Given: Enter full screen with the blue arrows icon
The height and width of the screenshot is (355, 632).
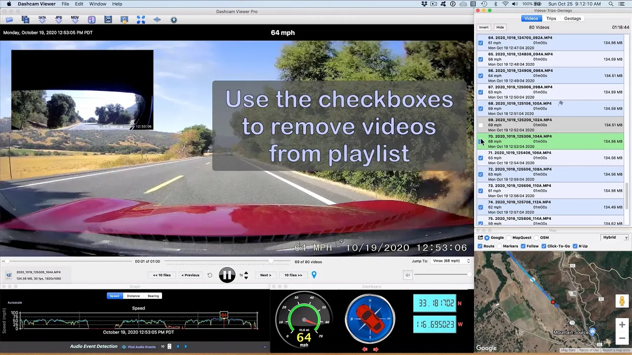Looking at the screenshot, I should point(141,20).
